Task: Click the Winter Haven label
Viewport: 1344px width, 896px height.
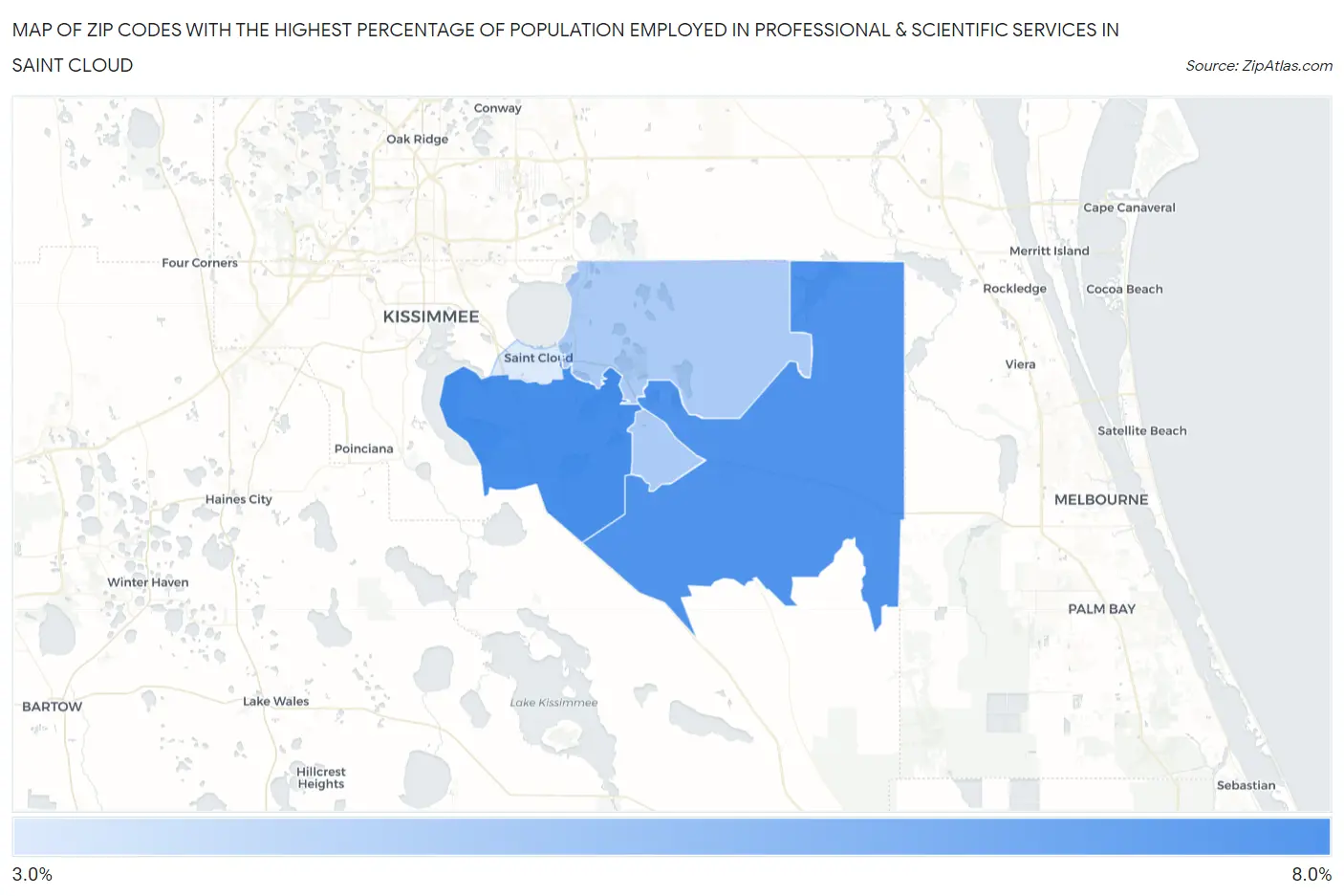Action: pyautogui.click(x=147, y=582)
